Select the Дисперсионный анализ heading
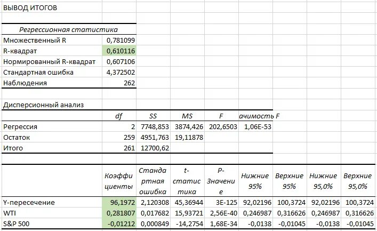Screen dimensions: 377x231 click(44, 105)
